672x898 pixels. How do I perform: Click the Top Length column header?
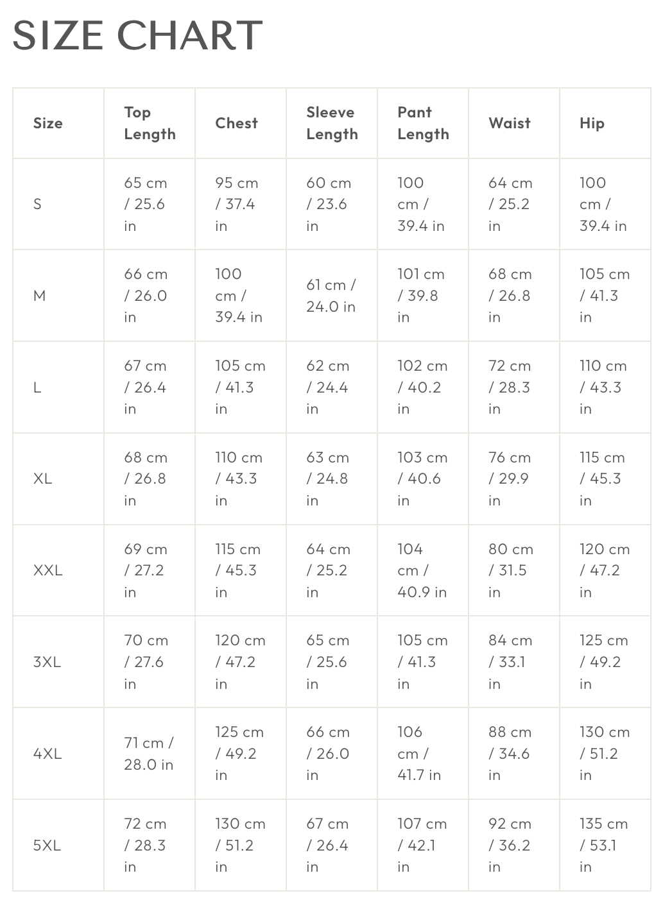150,123
